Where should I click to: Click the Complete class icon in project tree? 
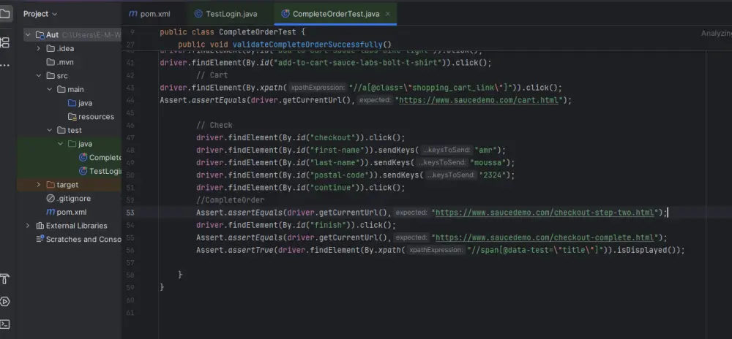(x=83, y=157)
